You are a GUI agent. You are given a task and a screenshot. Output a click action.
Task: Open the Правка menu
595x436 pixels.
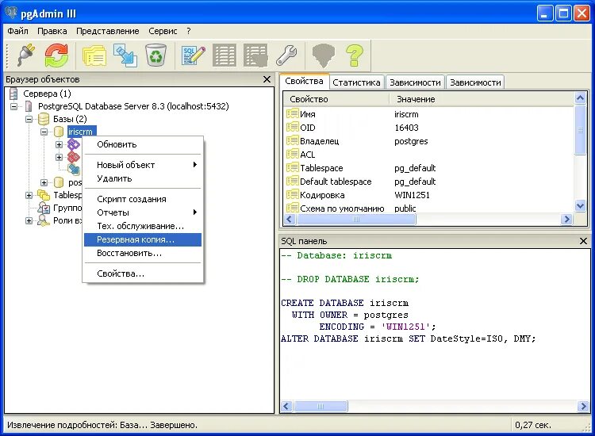tap(52, 31)
